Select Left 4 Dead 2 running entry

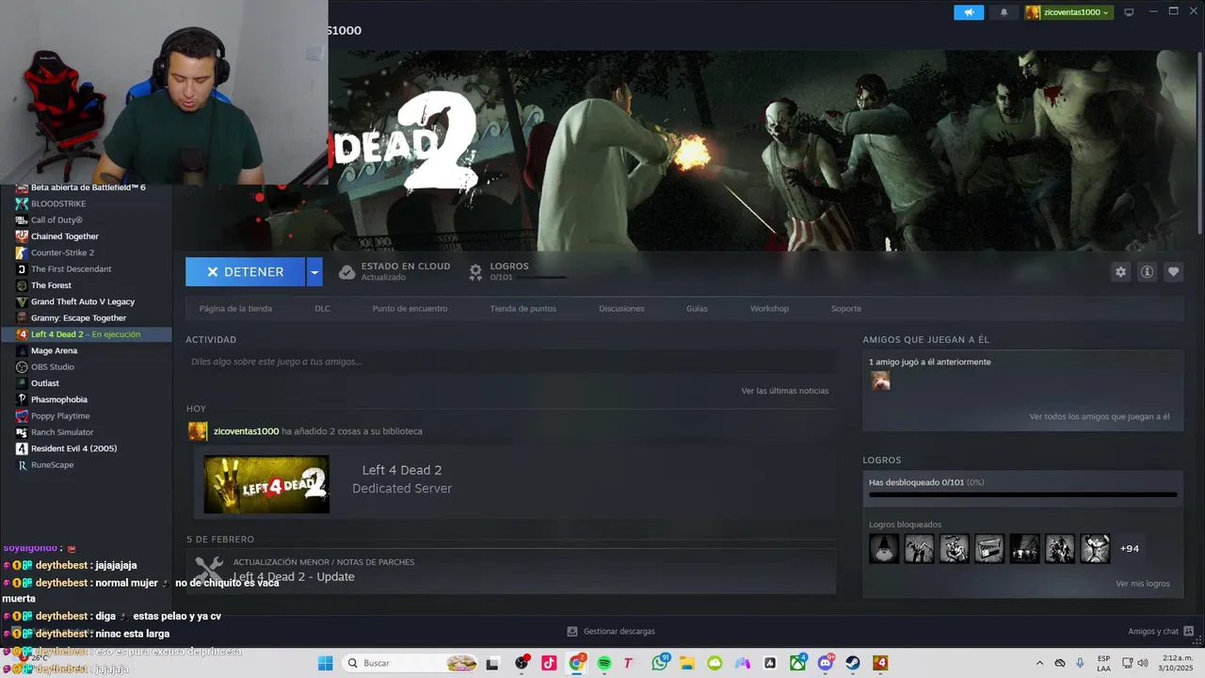(x=86, y=334)
